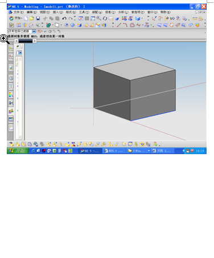The image size is (214, 258).
Task: Open the selection filter dropdown
Action: (34, 31)
